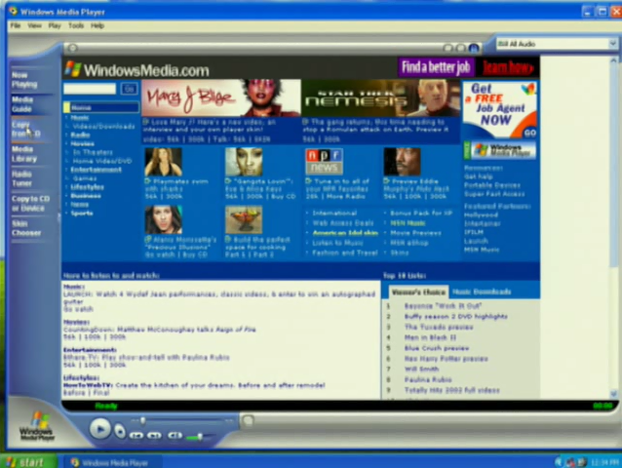The image size is (622, 468).
Task: Click the Mary J Blige banner
Action: (221, 97)
